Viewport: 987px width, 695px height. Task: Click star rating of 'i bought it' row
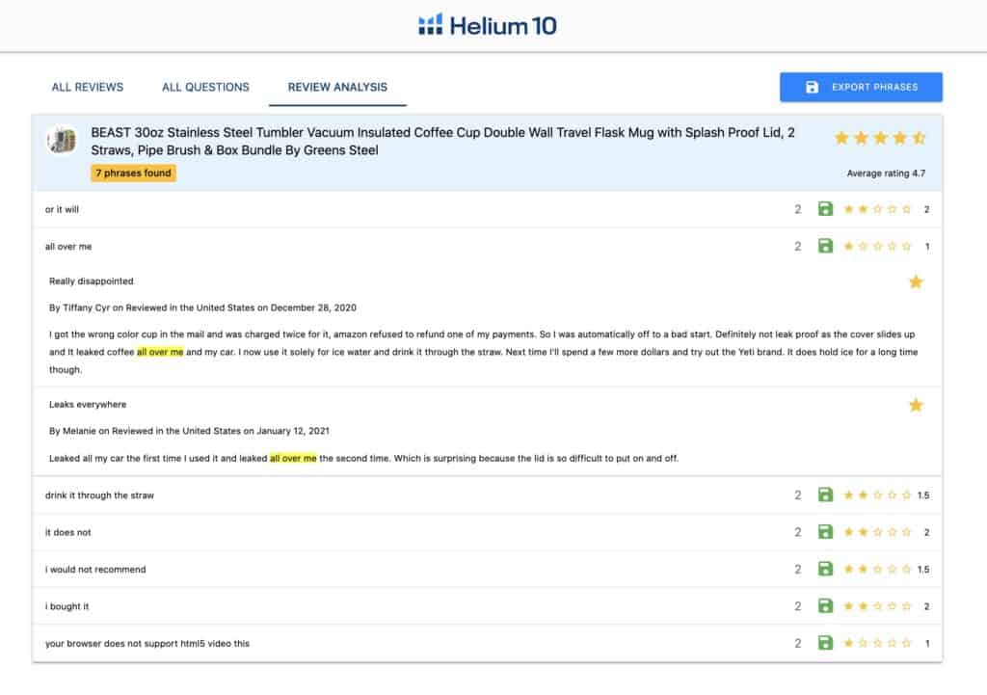coord(877,606)
